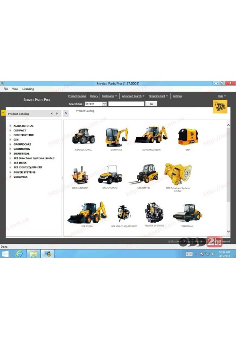The width and height of the screenshot is (236, 339).
Task: Click the scrollbar up arrow
Action: pyautogui.click(x=228, y=125)
